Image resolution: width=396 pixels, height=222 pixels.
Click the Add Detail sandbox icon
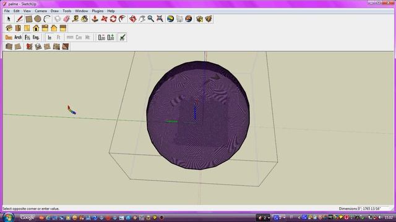click(56, 47)
